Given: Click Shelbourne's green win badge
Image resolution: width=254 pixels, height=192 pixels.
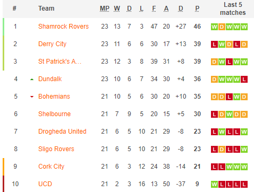Looking at the screenshot, I should click(x=229, y=115).
